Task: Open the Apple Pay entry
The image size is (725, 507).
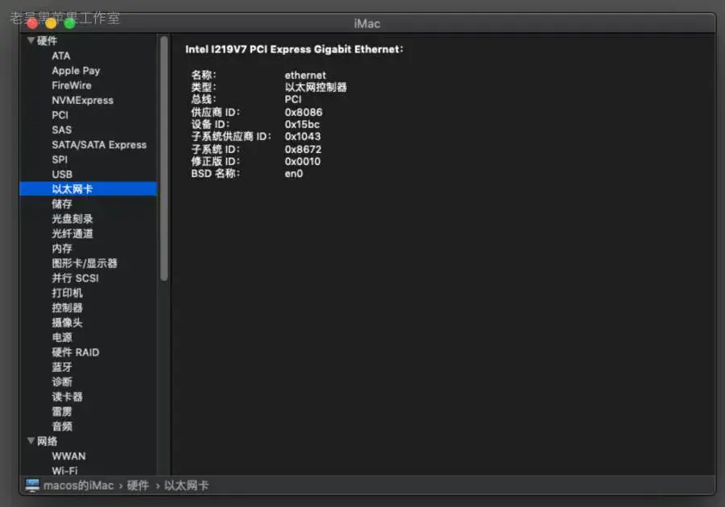Action: coord(76,71)
